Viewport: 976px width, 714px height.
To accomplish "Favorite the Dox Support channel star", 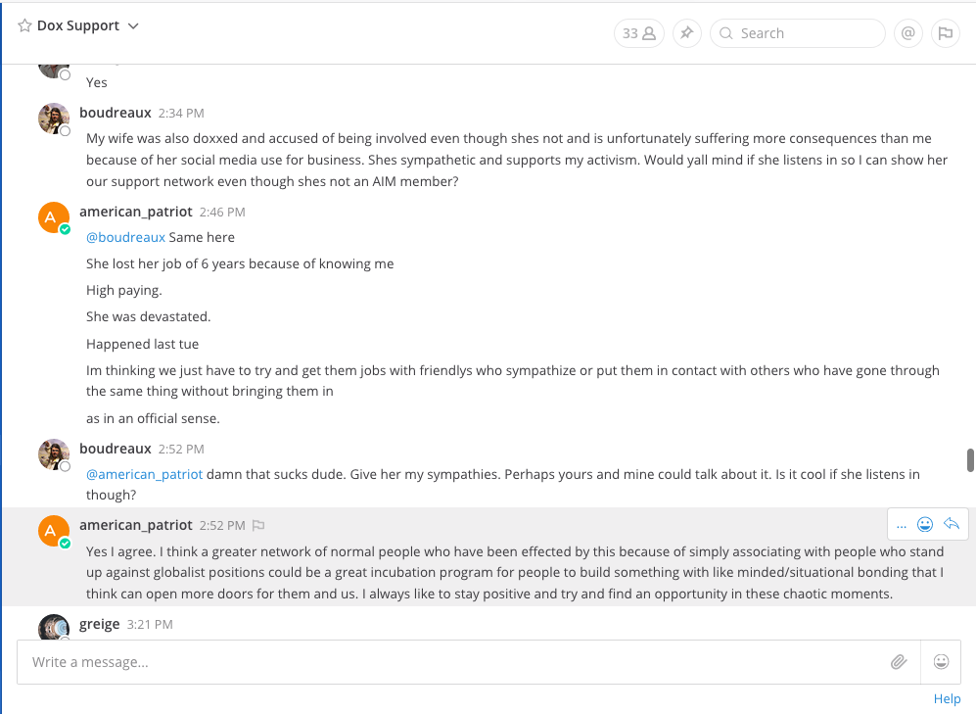I will coord(24,26).
